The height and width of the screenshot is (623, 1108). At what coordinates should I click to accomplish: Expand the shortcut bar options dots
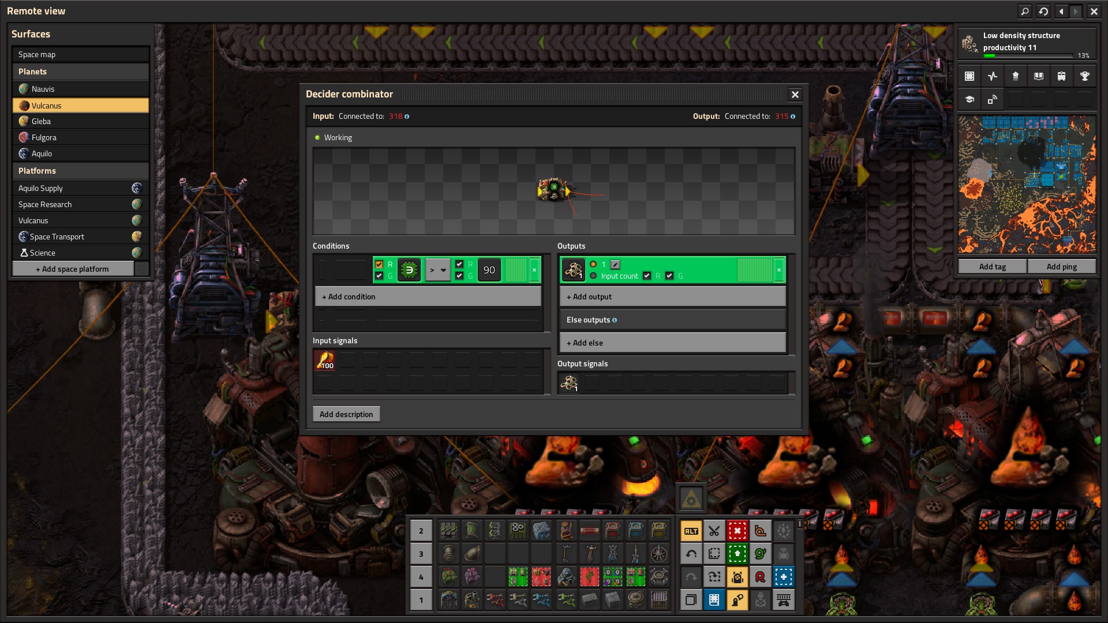799,524
